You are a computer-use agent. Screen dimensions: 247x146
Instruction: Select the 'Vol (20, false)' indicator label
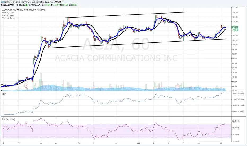click(9, 18)
